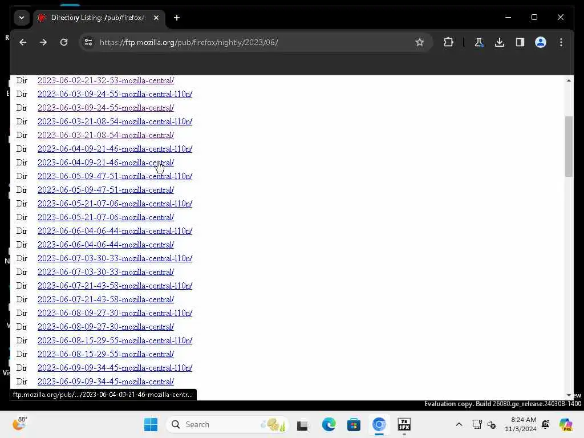584x438 pixels.
Task: Open the Extensions puzzle icon
Action: click(x=448, y=42)
